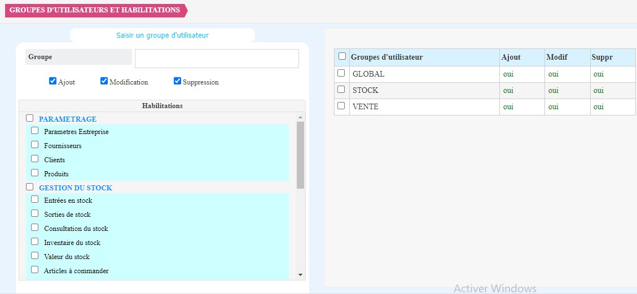Check the PARAMETRAGE category checkbox
The width and height of the screenshot is (637, 294).
coord(30,118)
